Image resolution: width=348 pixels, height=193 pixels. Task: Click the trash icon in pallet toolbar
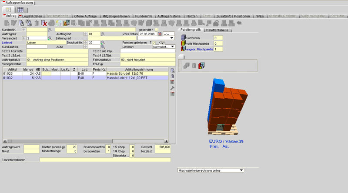click(x=194, y=66)
